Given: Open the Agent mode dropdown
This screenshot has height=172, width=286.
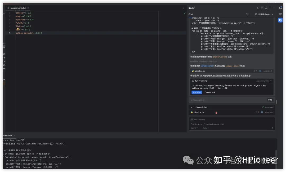Looking at the screenshot, I should pyautogui.click(x=194, y=128).
